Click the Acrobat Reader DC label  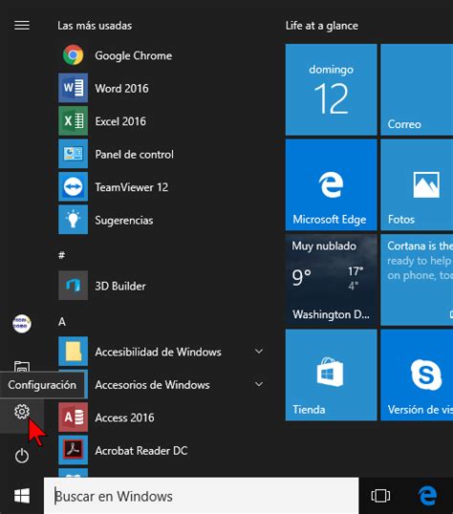pos(141,450)
